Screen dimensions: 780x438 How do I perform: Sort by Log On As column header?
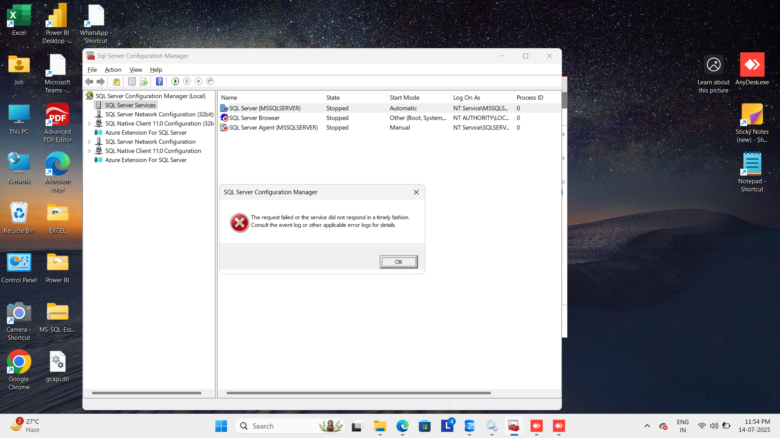pyautogui.click(x=481, y=98)
